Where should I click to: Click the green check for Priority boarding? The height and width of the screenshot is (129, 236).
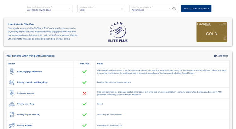[84, 104]
